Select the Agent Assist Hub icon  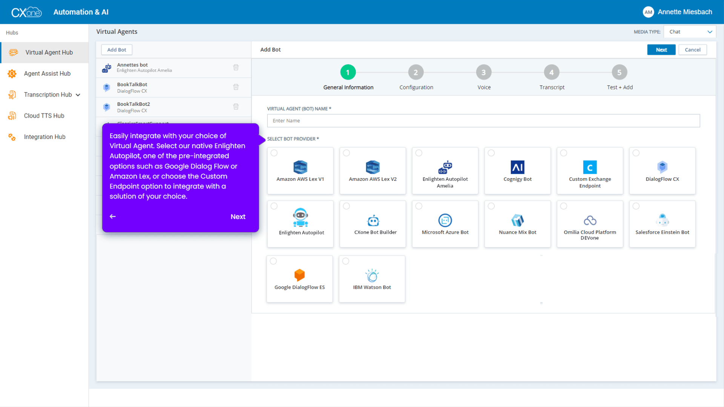coord(12,73)
